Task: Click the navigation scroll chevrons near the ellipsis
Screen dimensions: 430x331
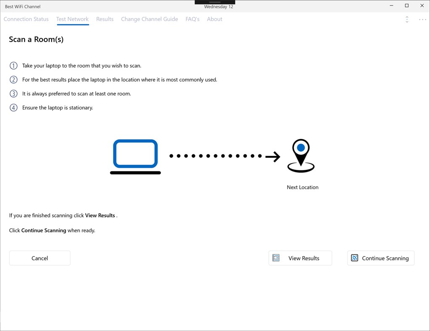Action: [x=406, y=19]
